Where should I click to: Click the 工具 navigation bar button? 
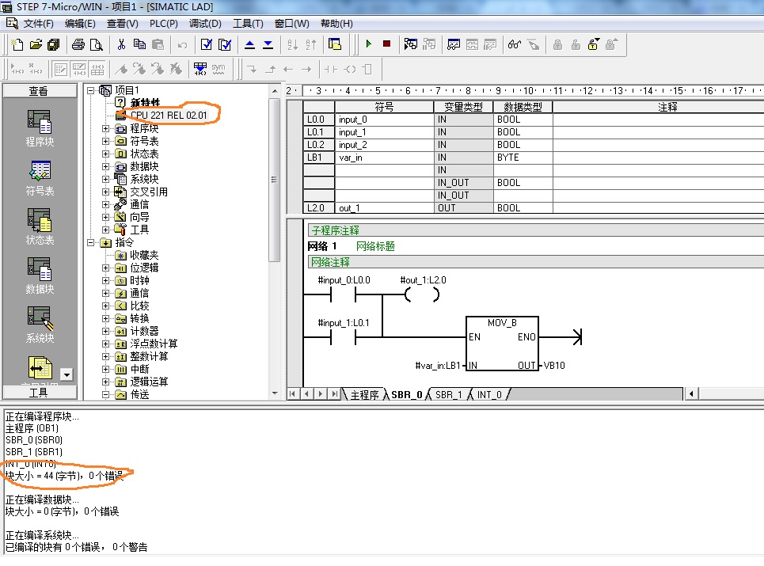click(40, 393)
